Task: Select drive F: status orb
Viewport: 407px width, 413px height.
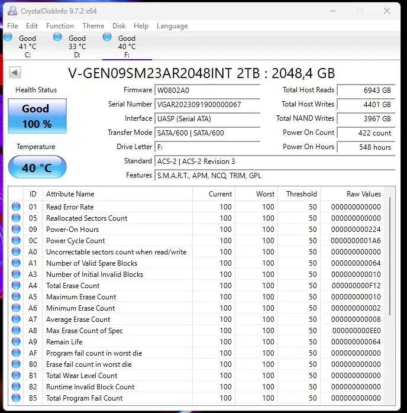Action: pyautogui.click(x=107, y=37)
